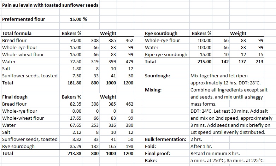Select the 'Pain au levain' title cell
Screen dimensions: 276x166
50,5
